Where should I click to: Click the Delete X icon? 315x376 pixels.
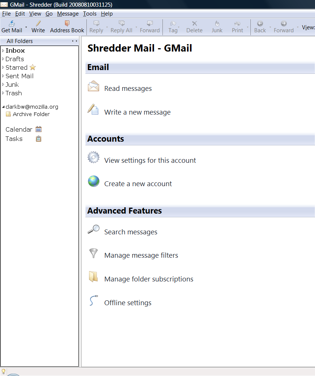pyautogui.click(x=194, y=23)
